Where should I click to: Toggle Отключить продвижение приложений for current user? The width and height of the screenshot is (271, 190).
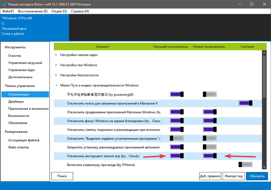click(176, 112)
